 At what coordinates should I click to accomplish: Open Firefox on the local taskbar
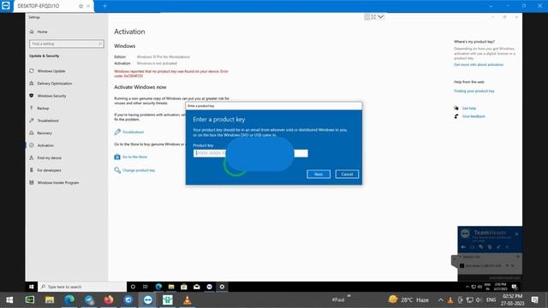click(109, 300)
